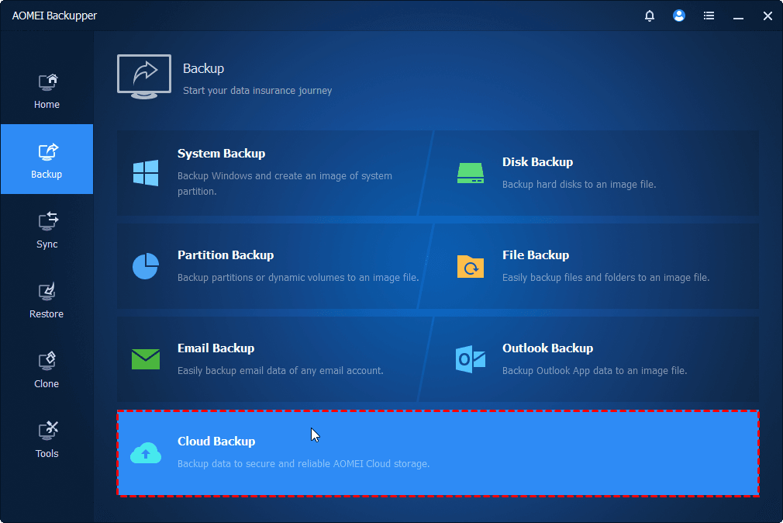783x523 pixels.
Task: Select the Clone tab
Action: [x=47, y=369]
